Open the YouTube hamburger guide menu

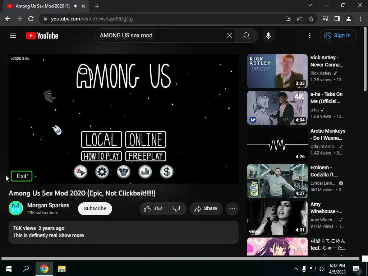coord(13,36)
